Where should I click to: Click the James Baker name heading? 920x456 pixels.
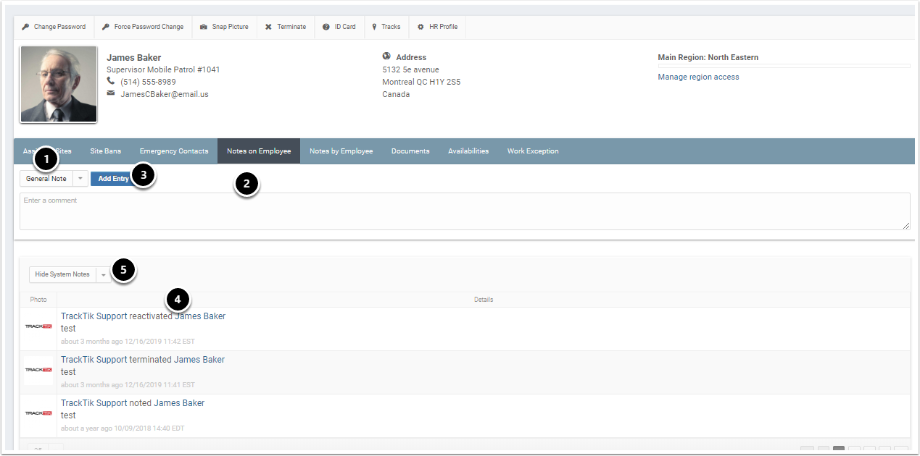point(134,57)
